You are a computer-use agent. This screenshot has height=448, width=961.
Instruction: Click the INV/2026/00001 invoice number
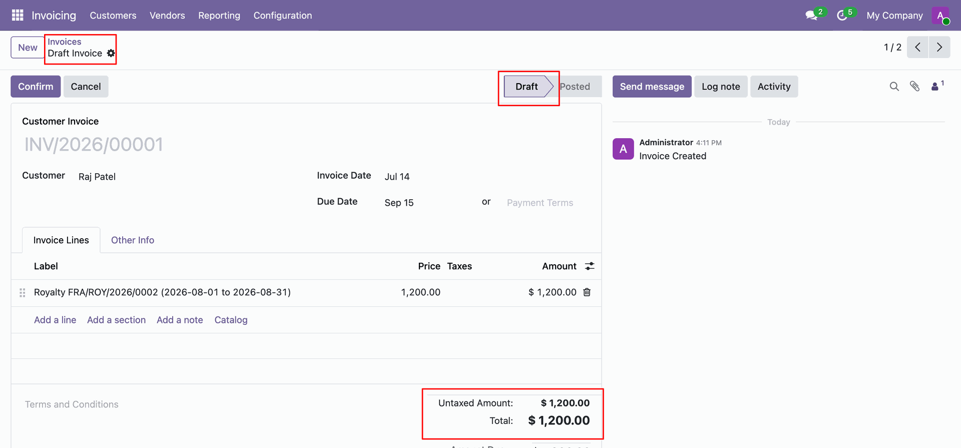coord(94,145)
